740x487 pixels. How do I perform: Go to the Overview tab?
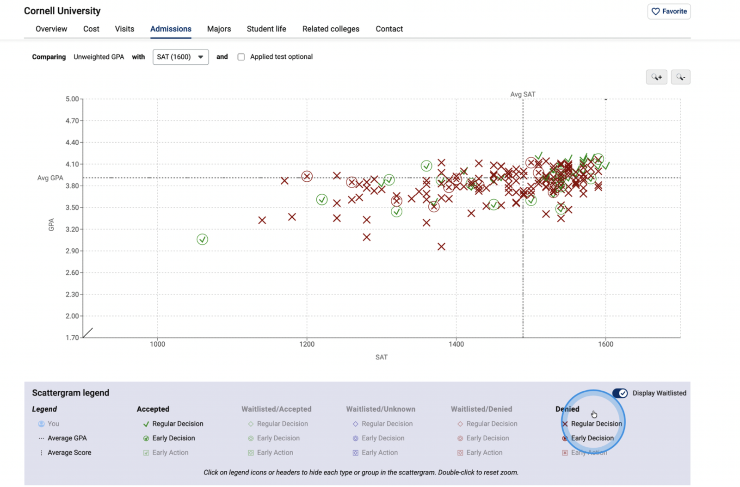(x=51, y=29)
